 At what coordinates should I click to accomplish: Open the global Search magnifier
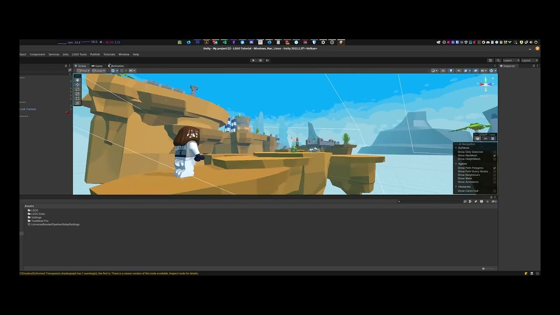[x=497, y=60]
